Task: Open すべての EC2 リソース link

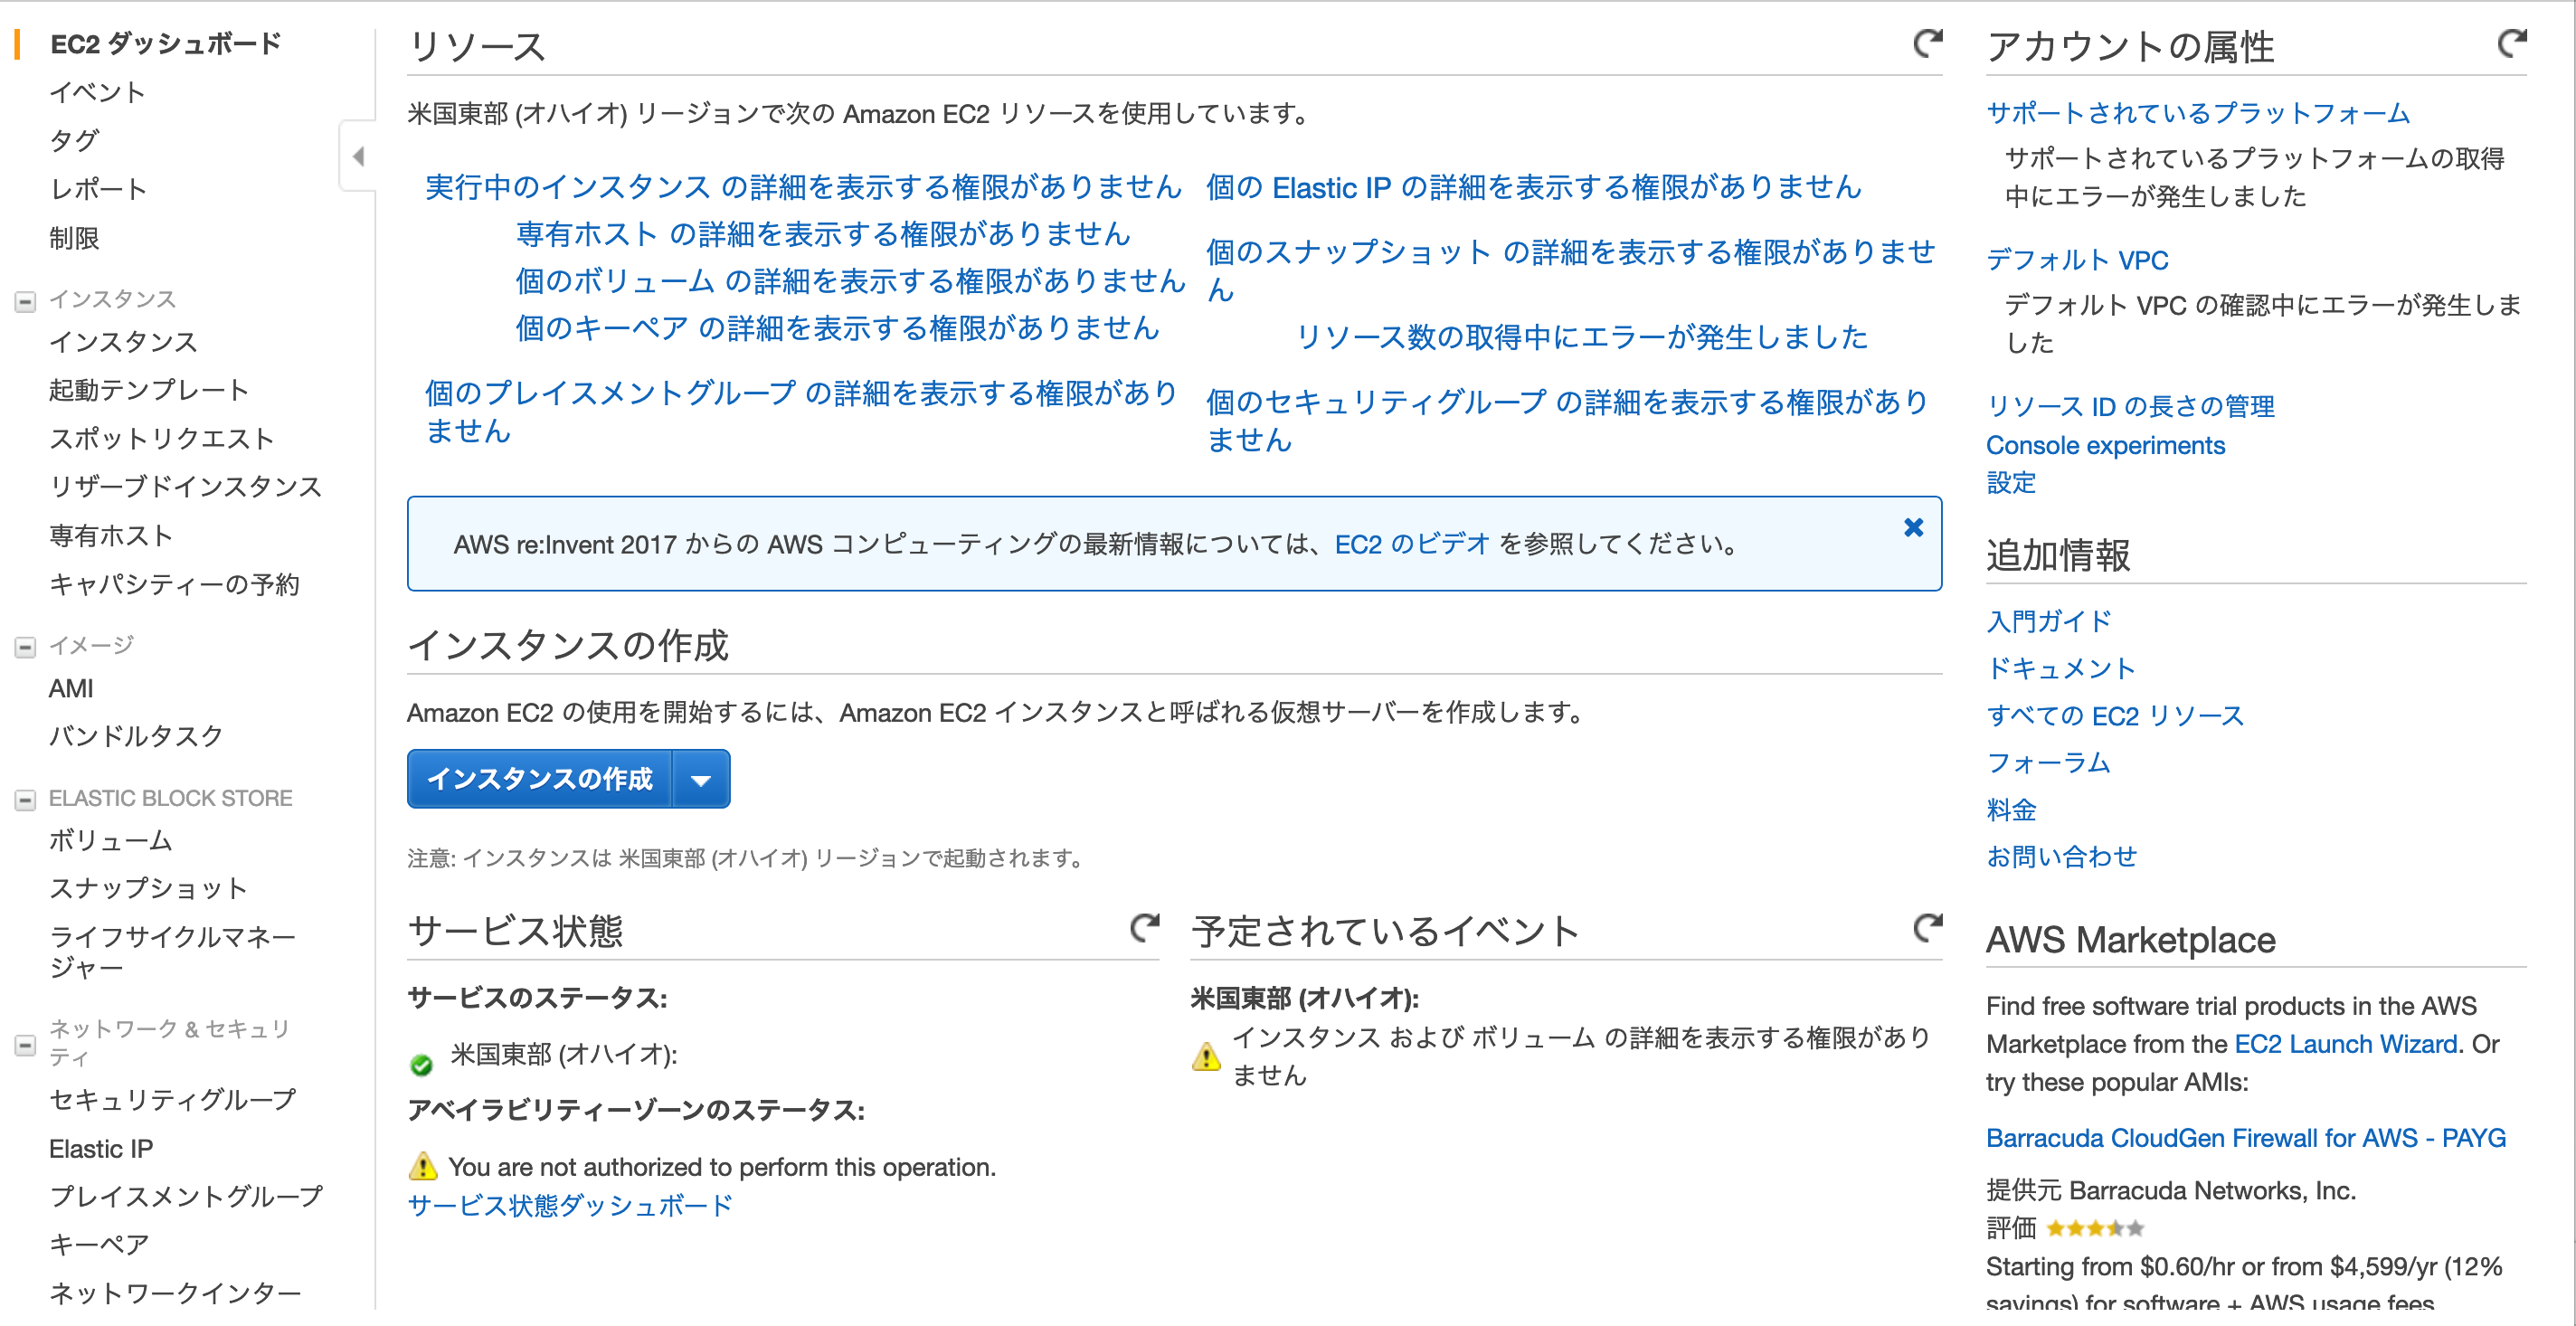Action: click(2115, 715)
